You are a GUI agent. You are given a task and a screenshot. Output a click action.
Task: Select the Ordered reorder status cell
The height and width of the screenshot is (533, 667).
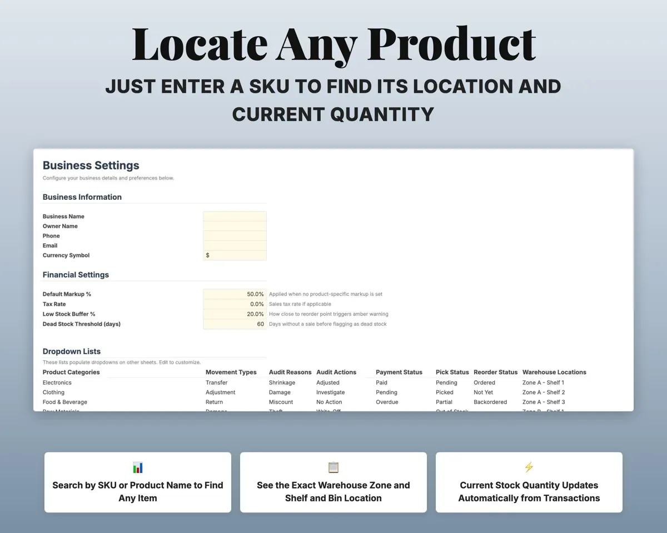[x=484, y=383]
